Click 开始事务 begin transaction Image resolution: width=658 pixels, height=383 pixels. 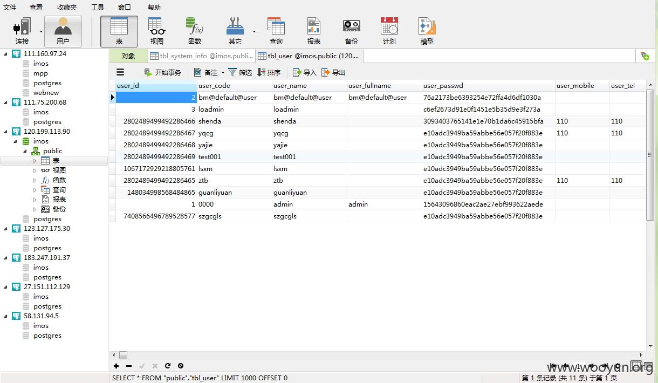pos(163,72)
